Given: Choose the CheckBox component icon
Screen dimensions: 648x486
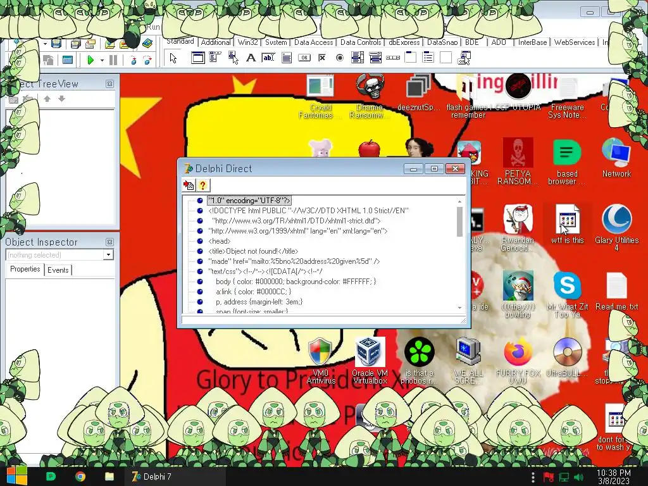Looking at the screenshot, I should [x=322, y=58].
